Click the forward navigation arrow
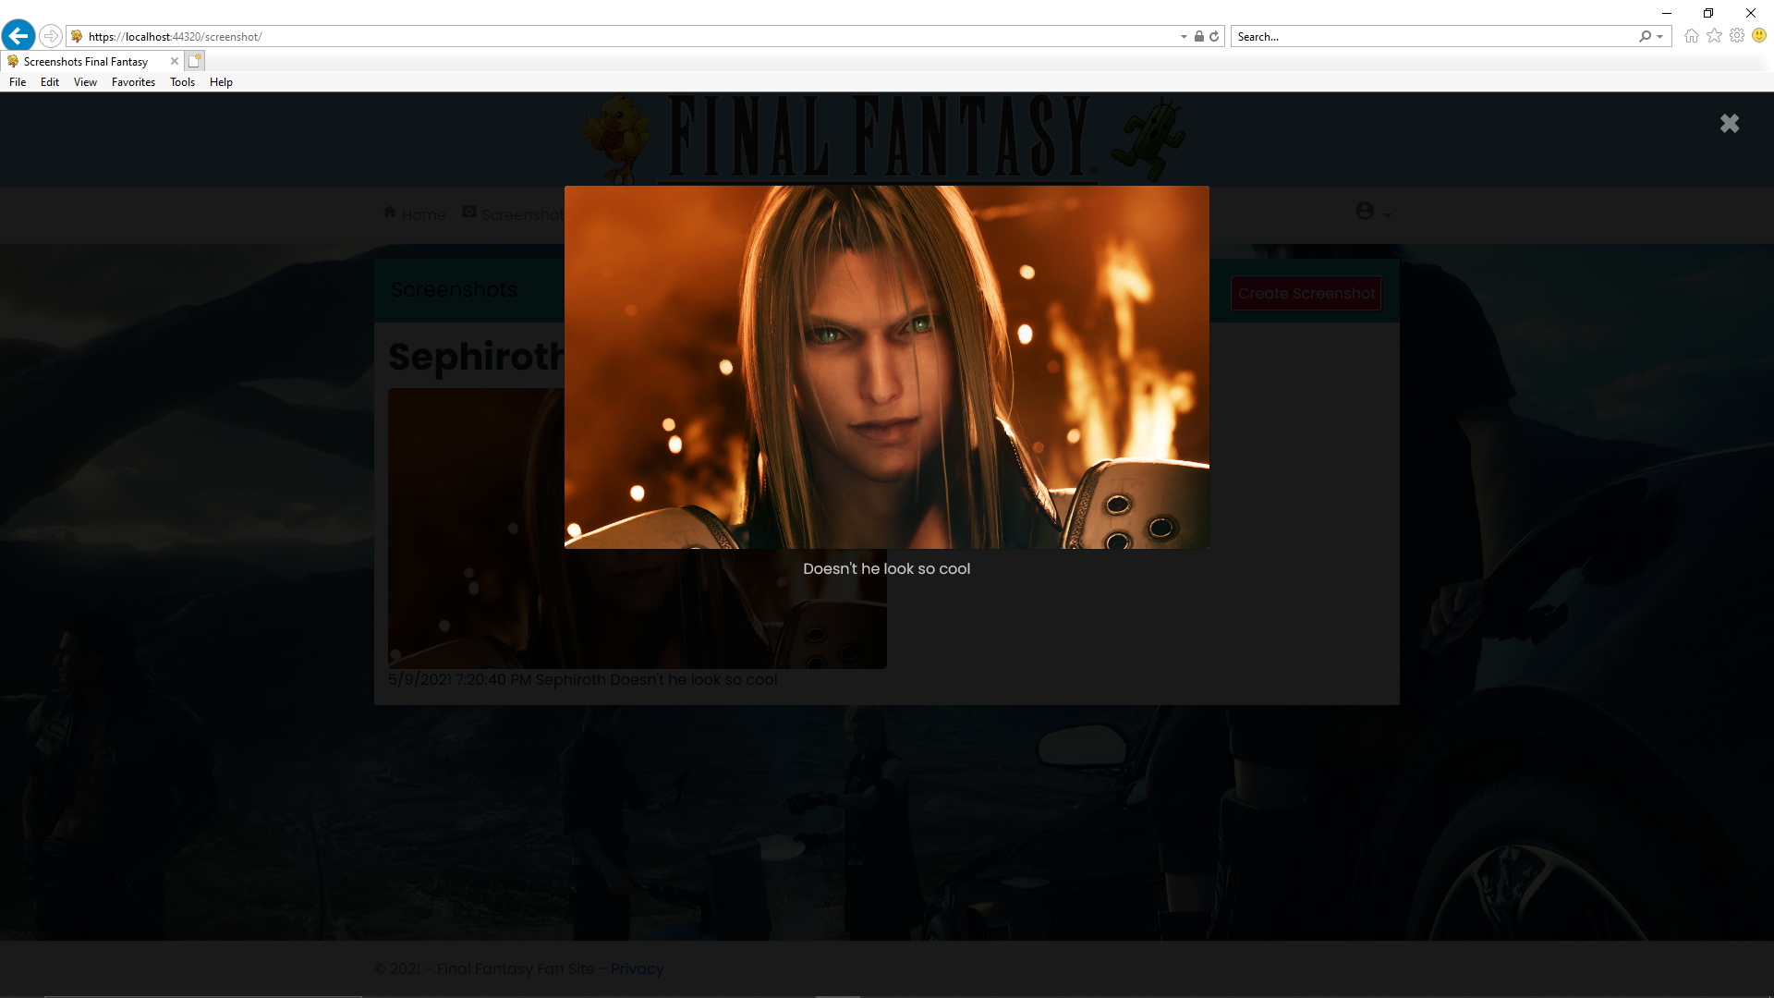 point(51,36)
